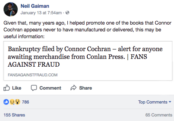The height and width of the screenshot is (121, 174).
Task: Click the wow face reaction icon
Action: click(17, 102)
